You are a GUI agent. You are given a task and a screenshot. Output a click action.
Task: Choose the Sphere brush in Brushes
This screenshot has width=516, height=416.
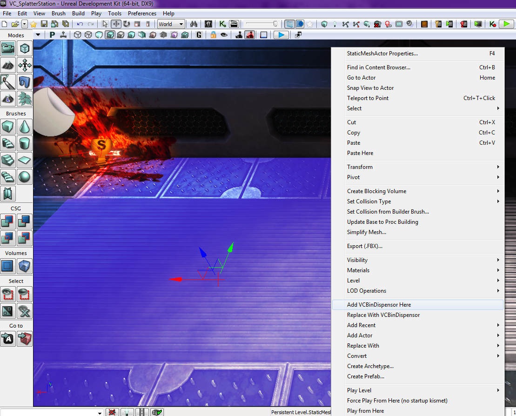pos(25,177)
